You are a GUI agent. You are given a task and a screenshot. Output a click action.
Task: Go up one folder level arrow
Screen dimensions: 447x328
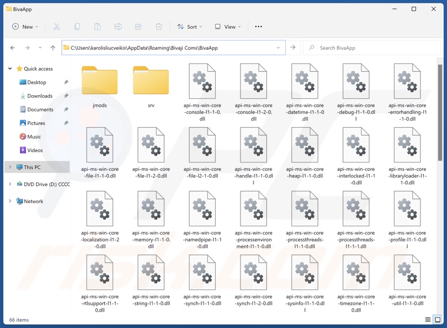(x=53, y=48)
